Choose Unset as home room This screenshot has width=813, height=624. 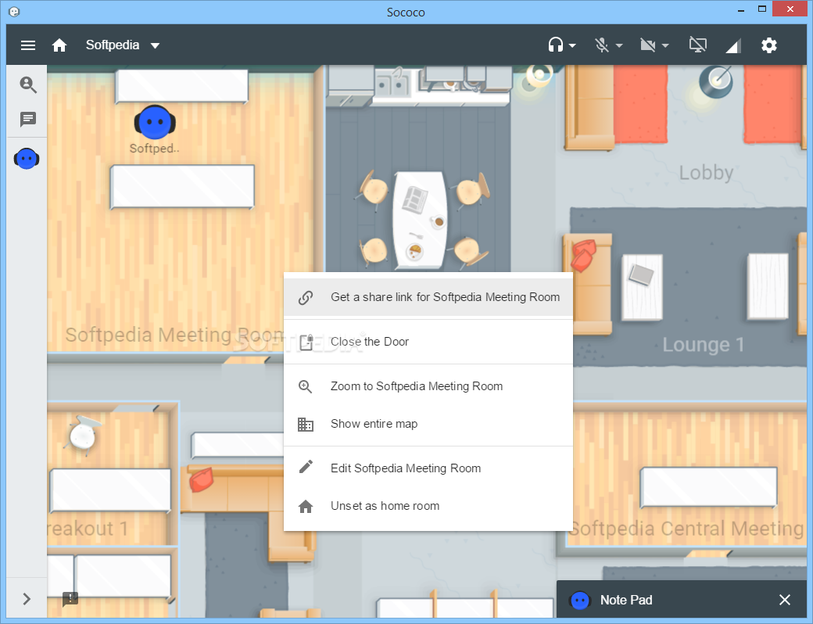(x=428, y=506)
